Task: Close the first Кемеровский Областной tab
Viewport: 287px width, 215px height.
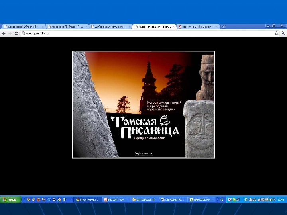Action: coord(43,27)
